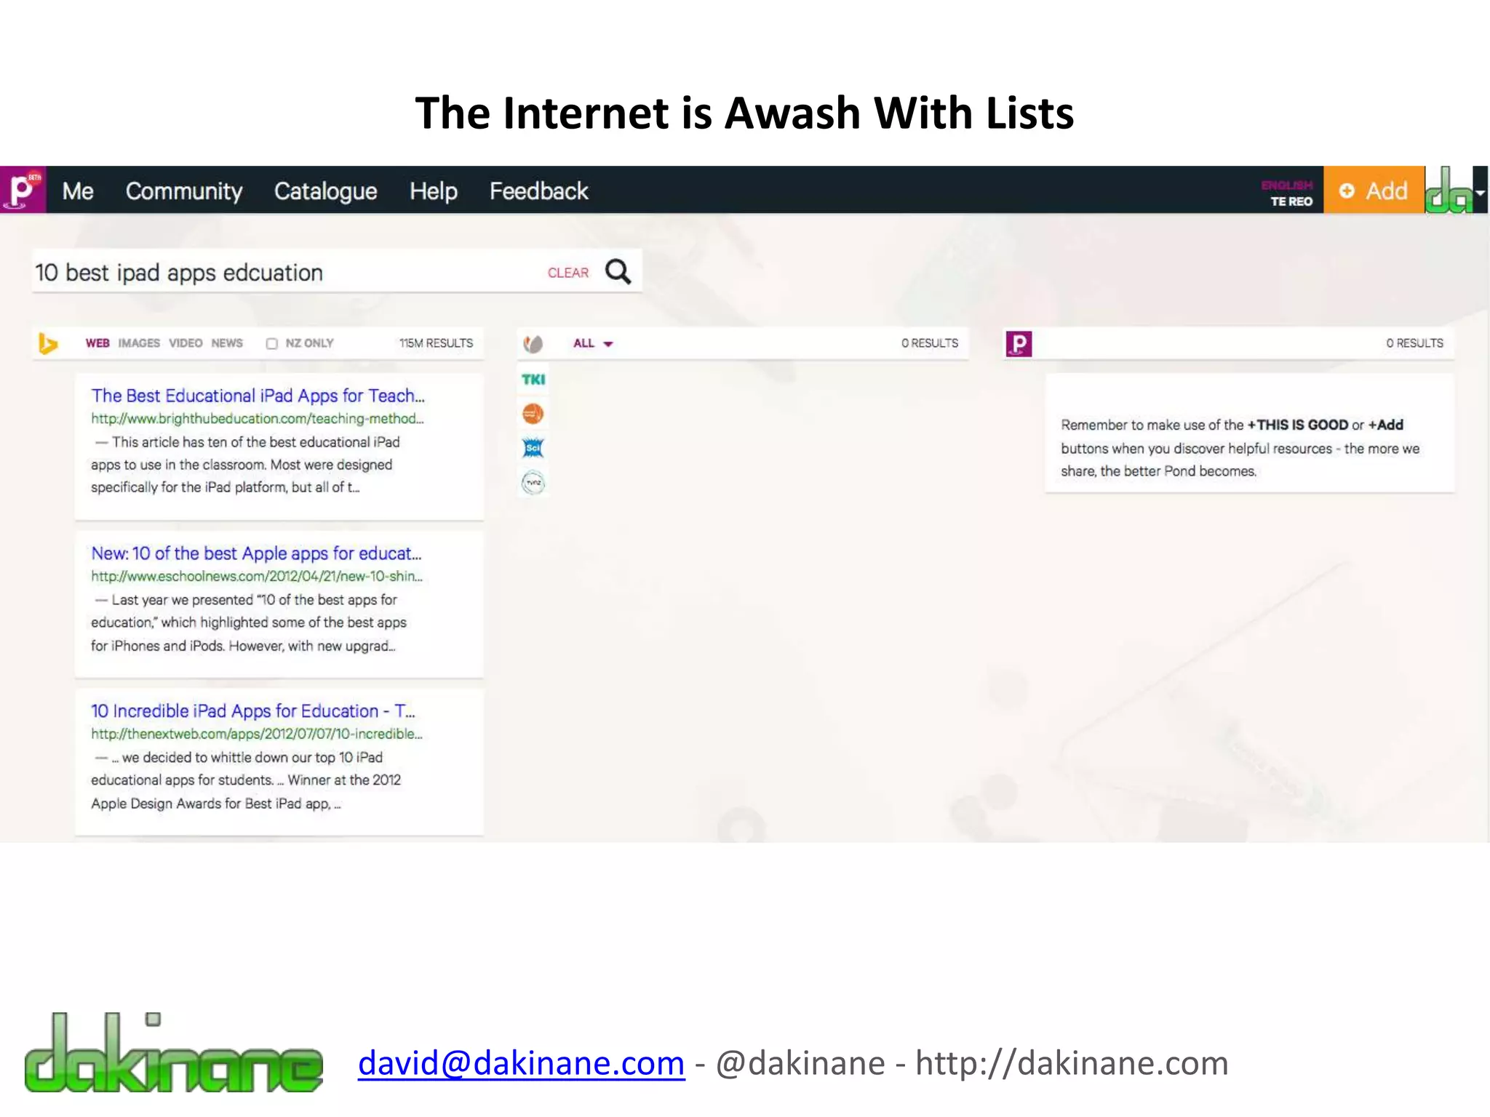The width and height of the screenshot is (1490, 1117).
Task: Click 'we decided to whittle down' snippet
Action: click(246, 780)
